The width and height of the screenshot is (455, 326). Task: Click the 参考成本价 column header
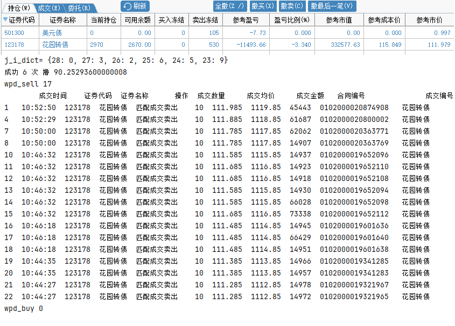[384, 20]
